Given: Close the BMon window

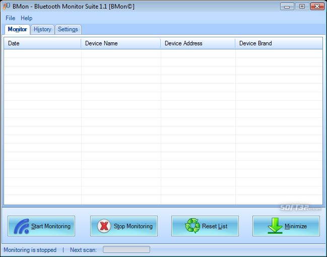Looking at the screenshot, I should (317, 7).
